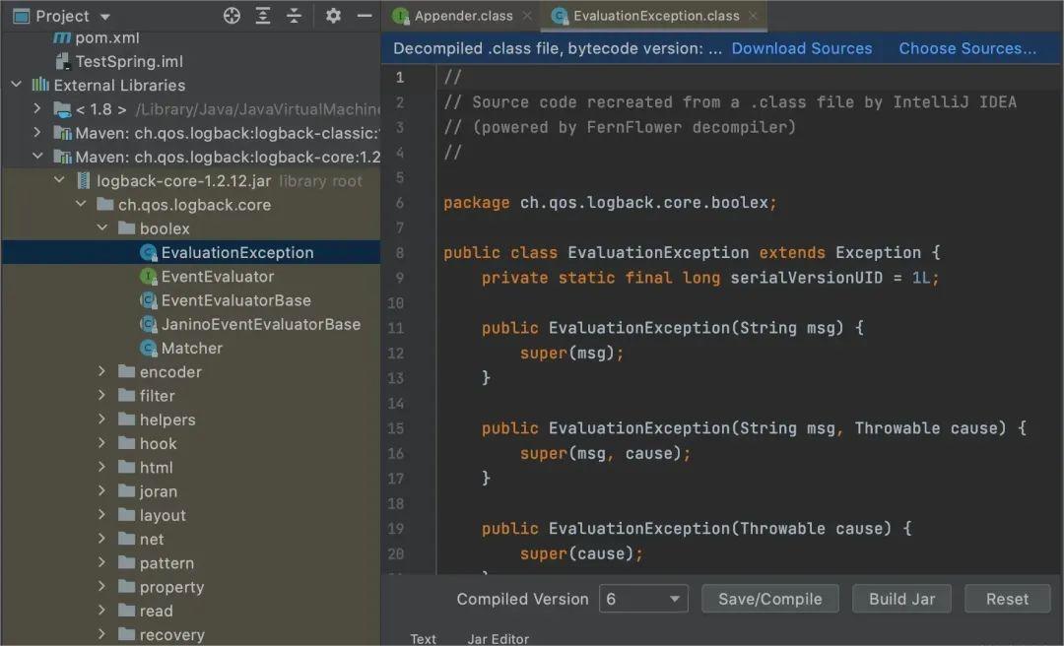Open the Project view dropdown

104,17
